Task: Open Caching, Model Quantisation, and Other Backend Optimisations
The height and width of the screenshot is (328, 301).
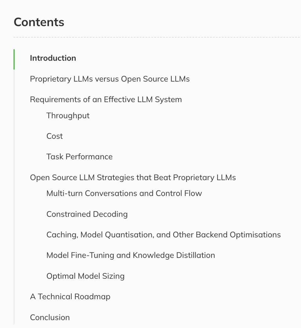Action: tap(163, 235)
